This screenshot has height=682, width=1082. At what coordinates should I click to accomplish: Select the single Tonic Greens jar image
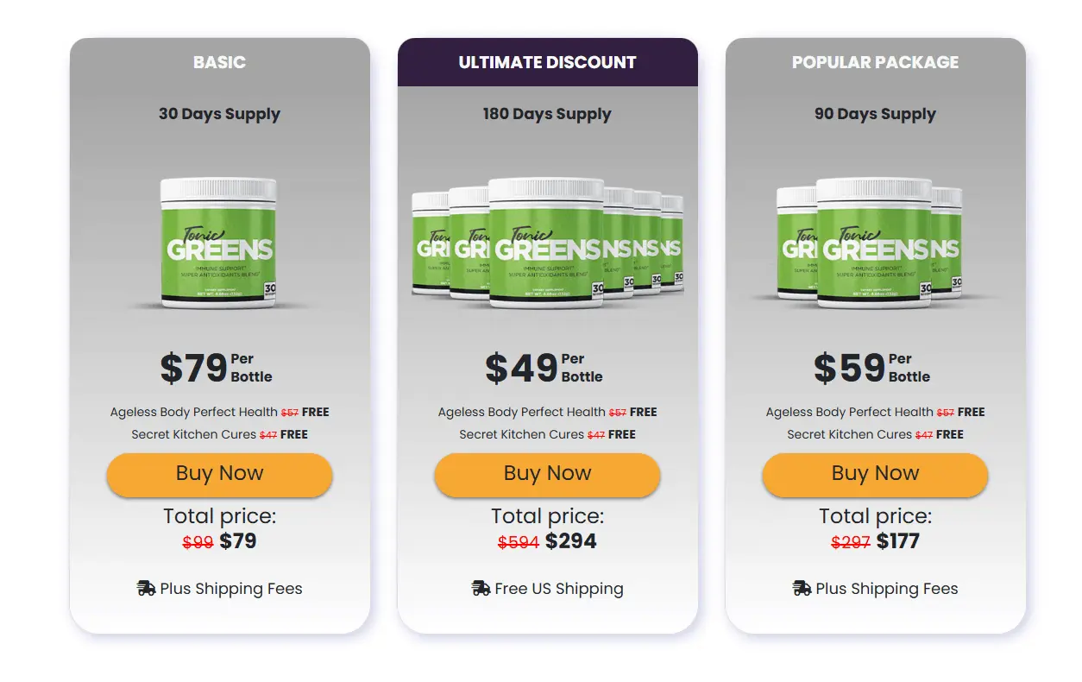pos(218,242)
